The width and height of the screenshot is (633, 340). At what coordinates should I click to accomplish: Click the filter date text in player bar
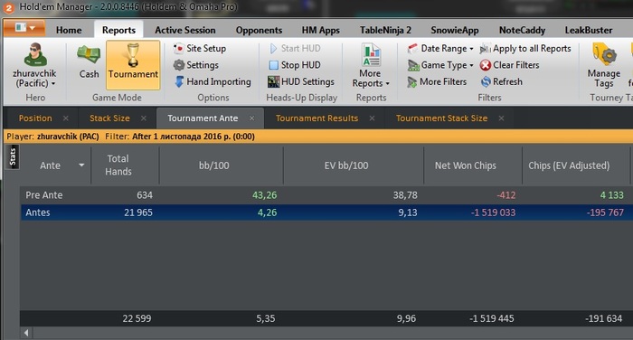(194, 137)
